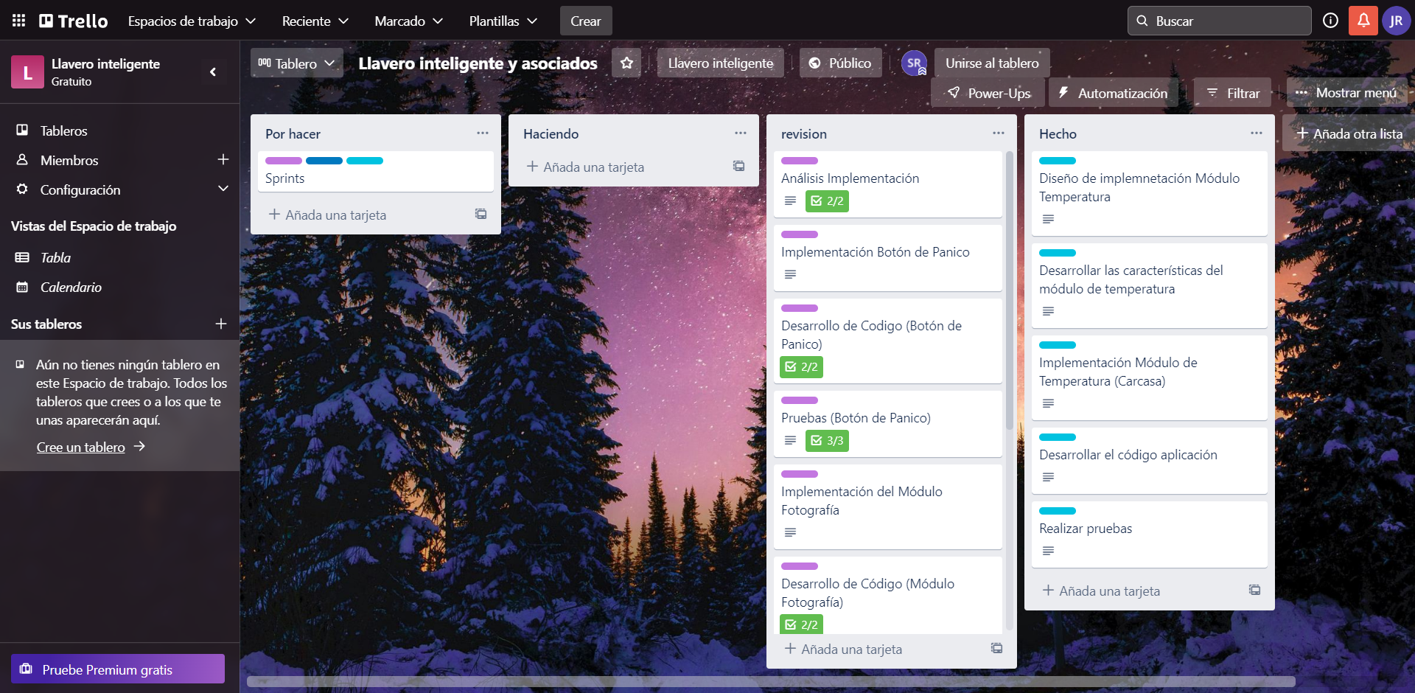Viewport: 1415px width, 693px height.
Task: Open the "Tablero" view switcher dropdown
Action: pyautogui.click(x=296, y=63)
